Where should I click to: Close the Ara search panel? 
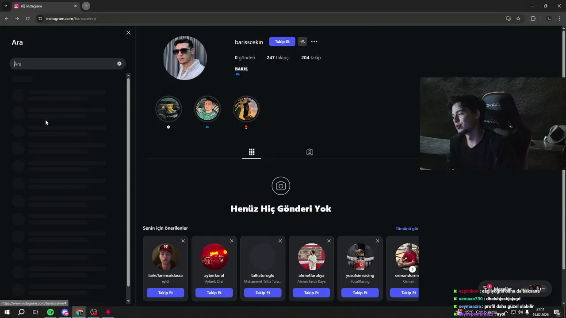click(128, 33)
